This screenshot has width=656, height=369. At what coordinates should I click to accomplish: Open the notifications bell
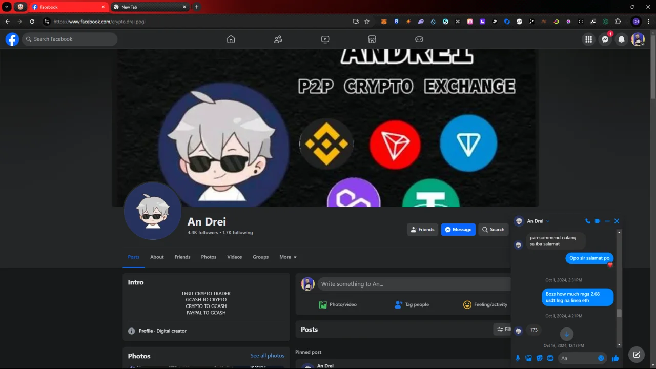click(x=622, y=39)
